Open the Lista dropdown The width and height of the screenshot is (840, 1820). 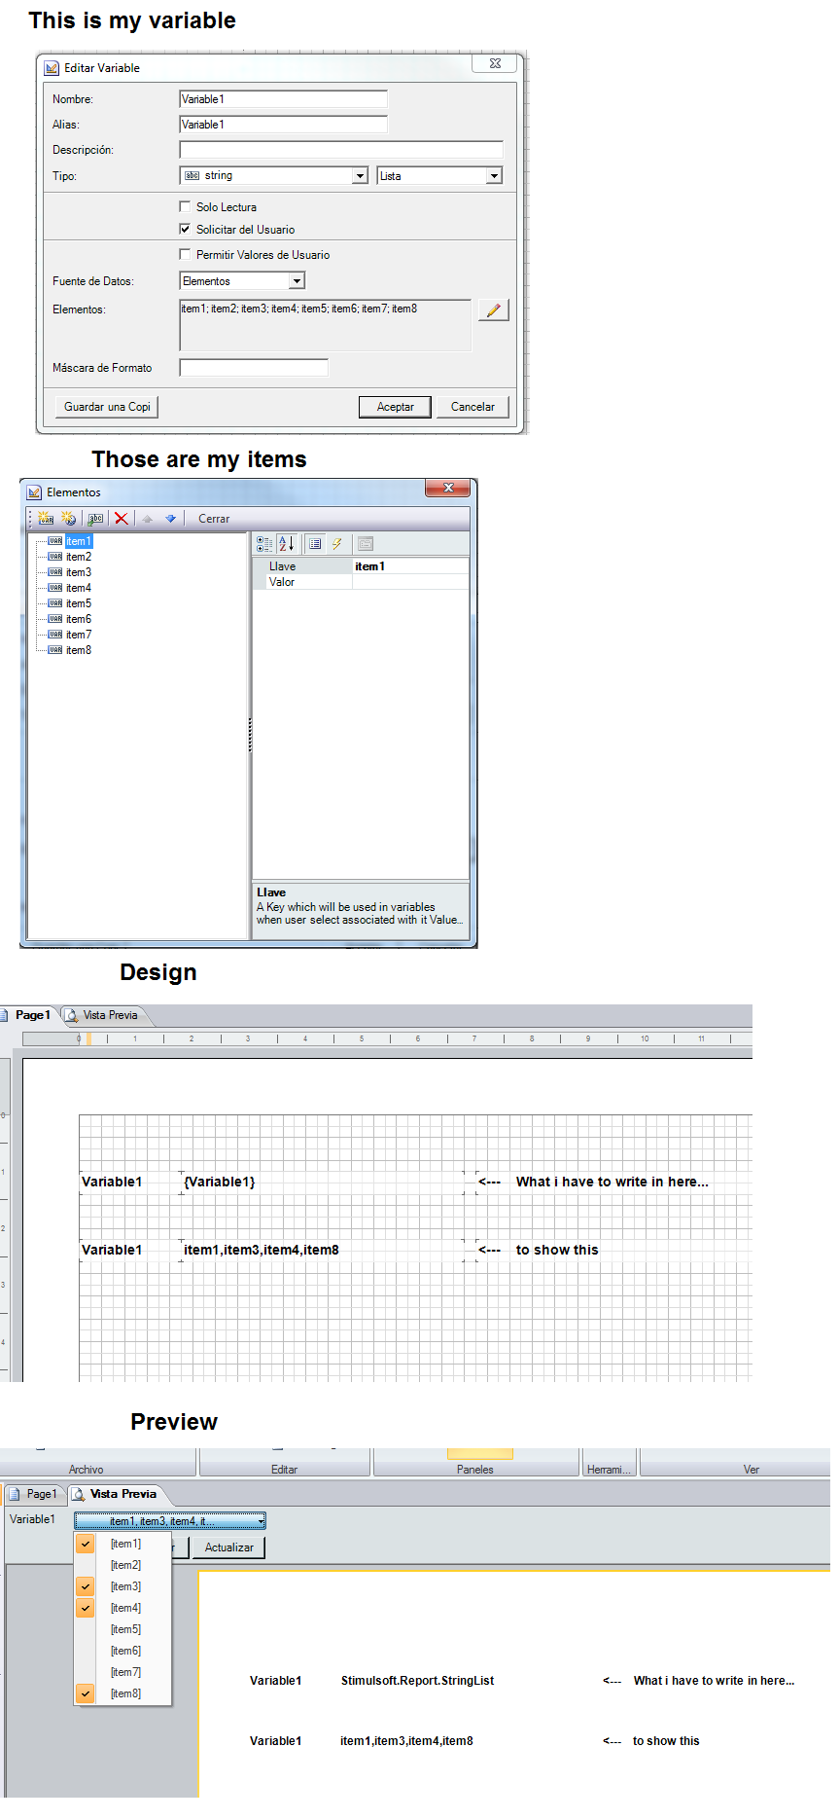pos(494,176)
